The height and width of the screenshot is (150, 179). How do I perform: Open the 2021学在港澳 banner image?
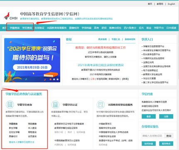point(32,60)
